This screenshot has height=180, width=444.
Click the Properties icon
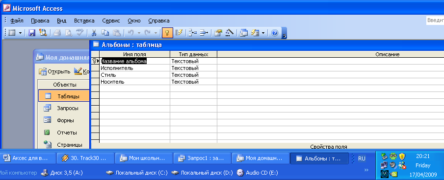pos(218,33)
